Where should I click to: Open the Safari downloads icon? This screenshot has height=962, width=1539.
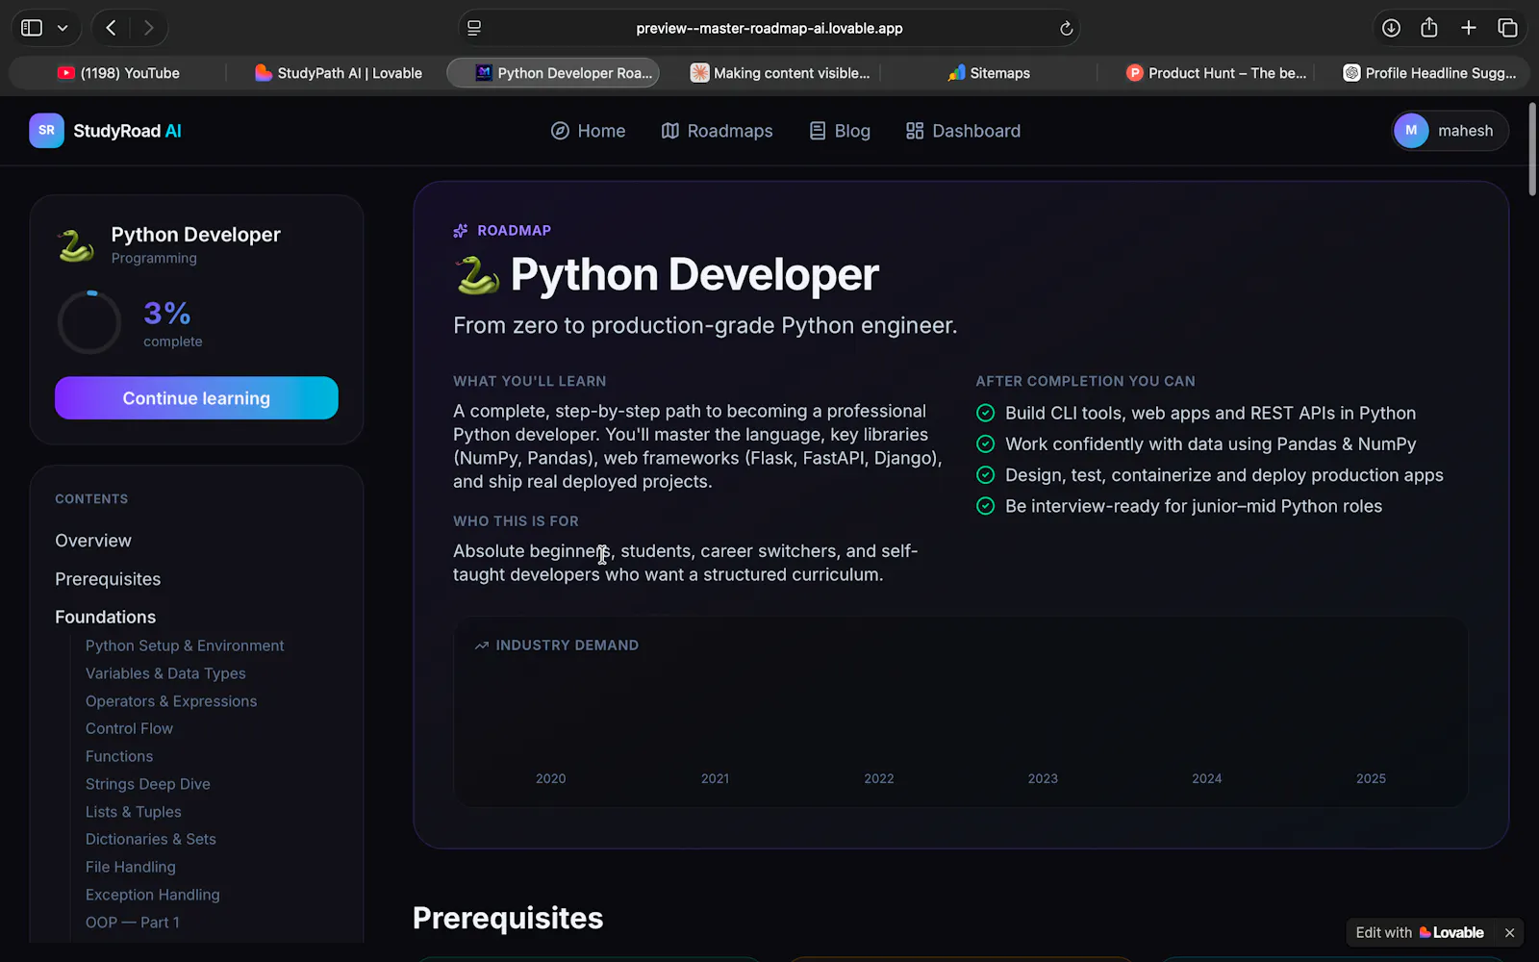(x=1391, y=28)
